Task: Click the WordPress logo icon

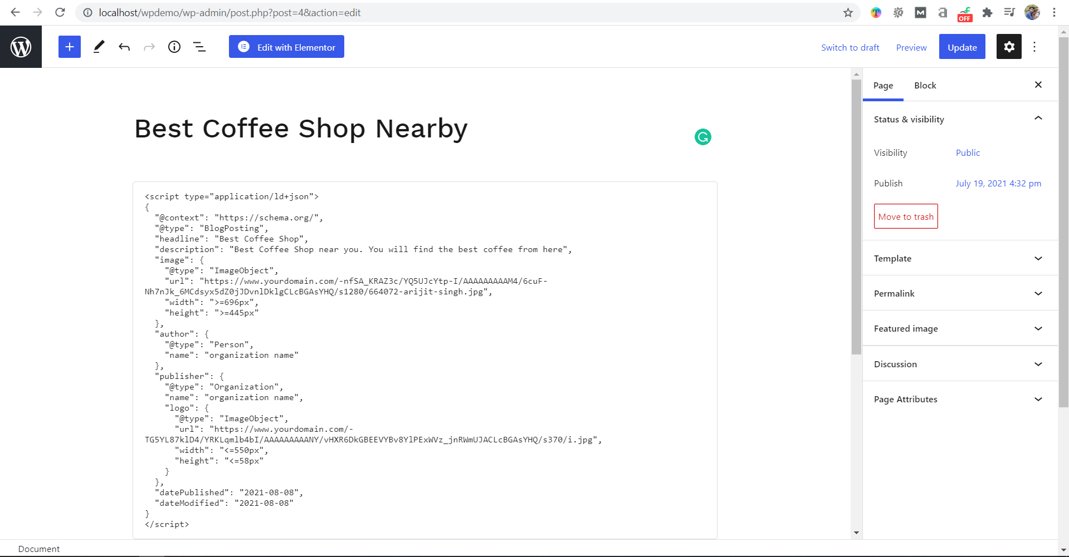Action: click(x=21, y=47)
